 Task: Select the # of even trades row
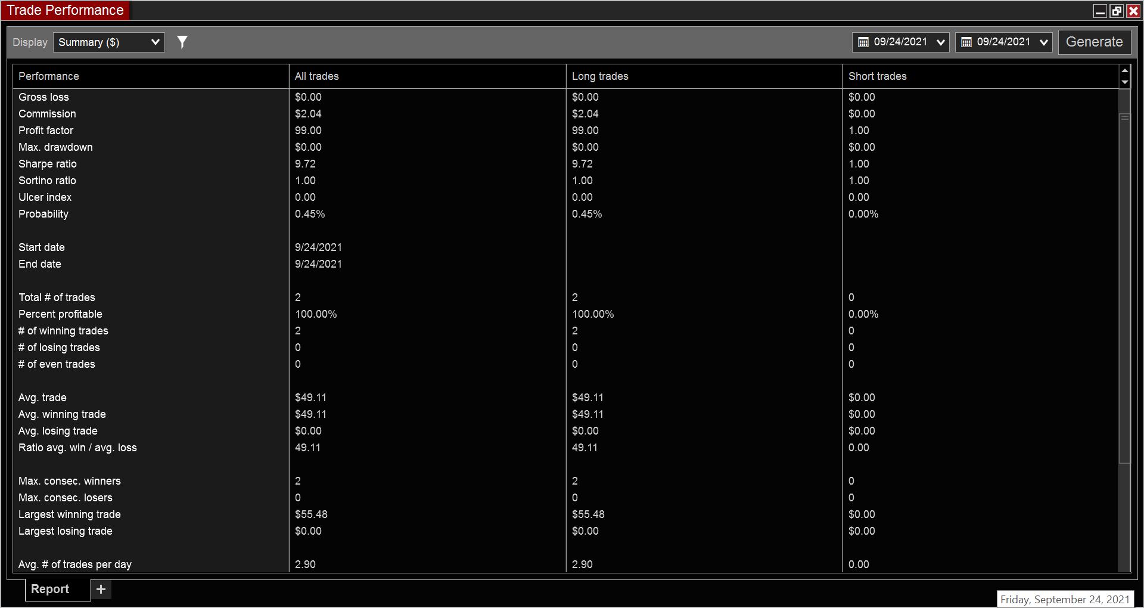pyautogui.click(x=566, y=364)
